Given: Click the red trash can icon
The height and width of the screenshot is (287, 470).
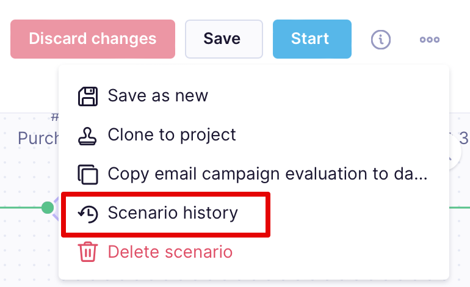Looking at the screenshot, I should point(88,252).
